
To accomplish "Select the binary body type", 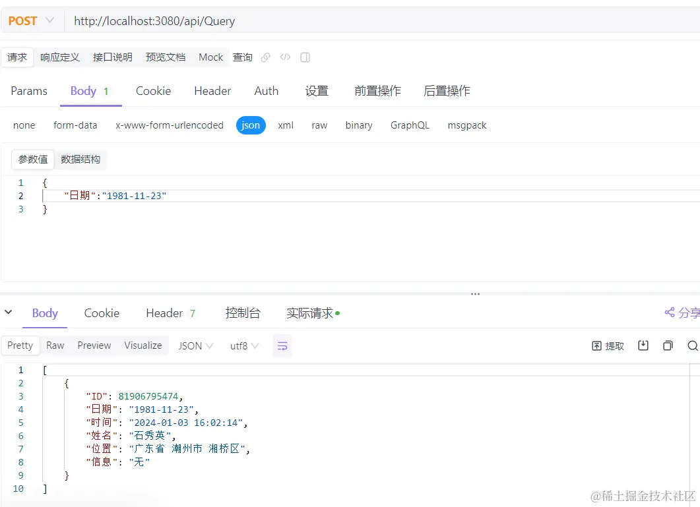I will tap(359, 125).
